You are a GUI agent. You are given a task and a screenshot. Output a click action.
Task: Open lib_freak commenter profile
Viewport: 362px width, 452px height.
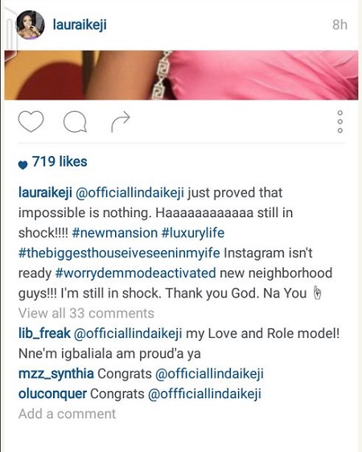pyautogui.click(x=44, y=334)
